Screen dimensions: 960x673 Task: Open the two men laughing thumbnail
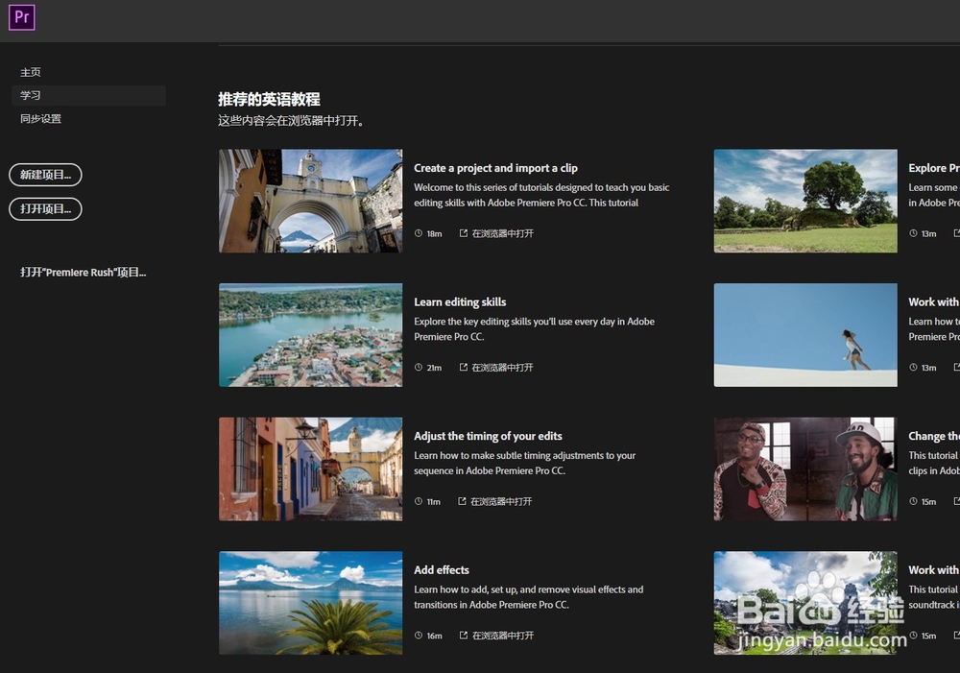[x=805, y=469]
